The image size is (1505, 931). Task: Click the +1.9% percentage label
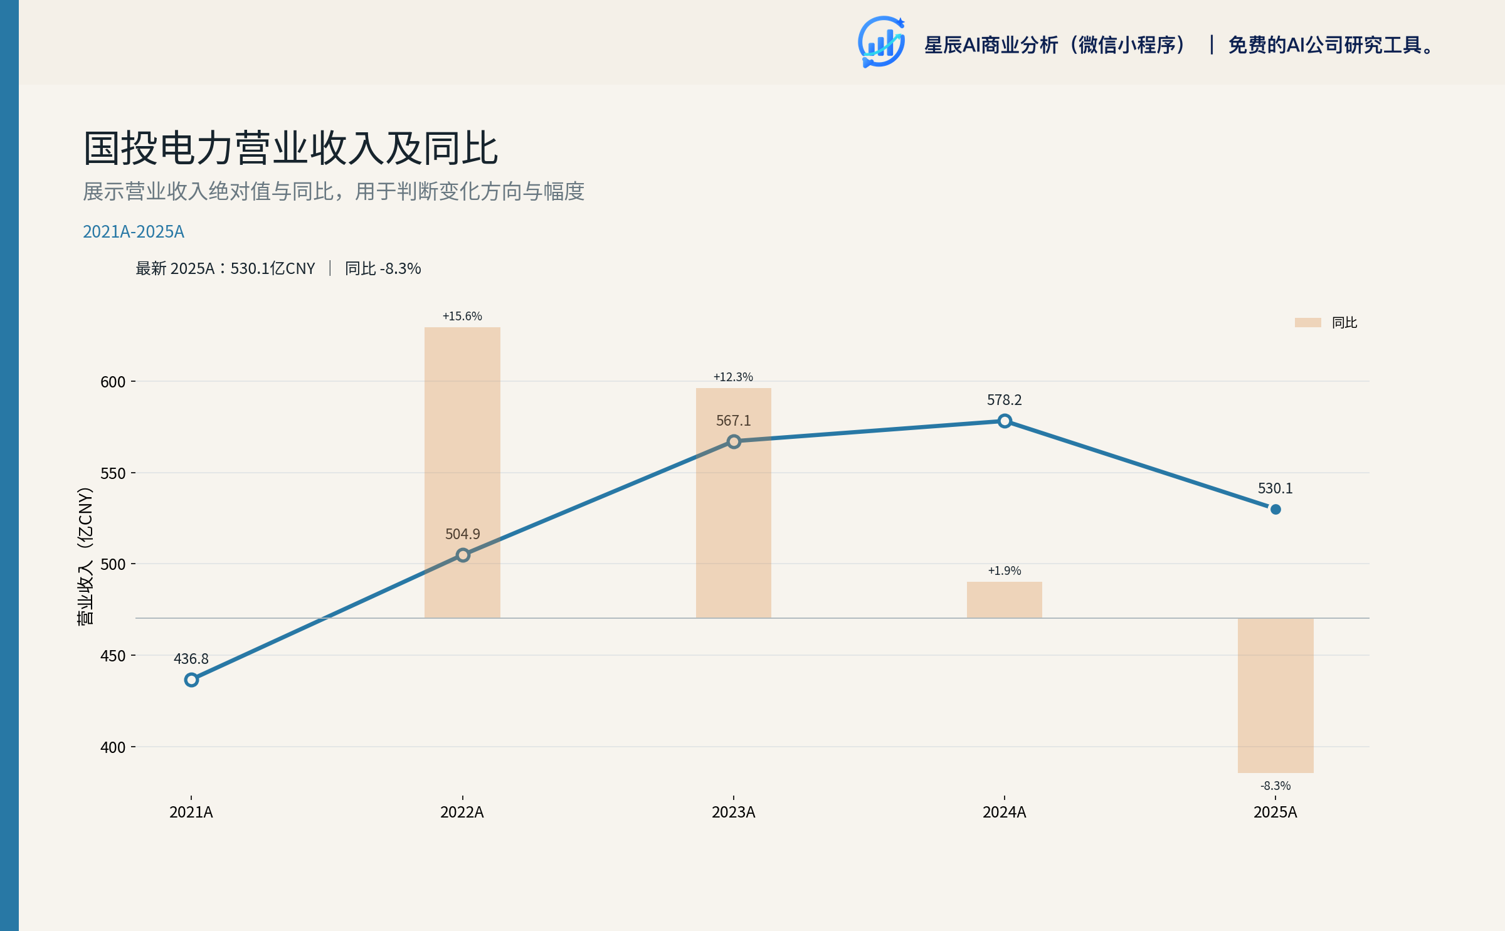[1005, 571]
